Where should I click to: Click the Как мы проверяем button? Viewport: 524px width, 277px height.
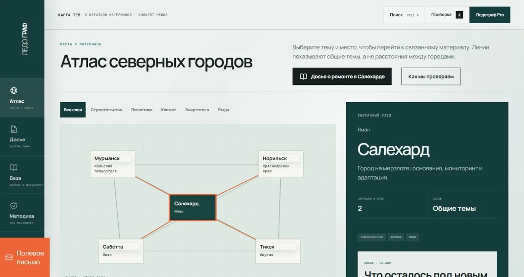point(431,77)
